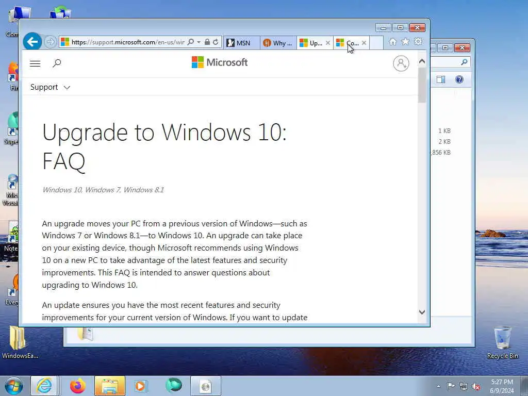Open the address bar autocomplete dropdown arrow
528x396 pixels.
(199, 42)
